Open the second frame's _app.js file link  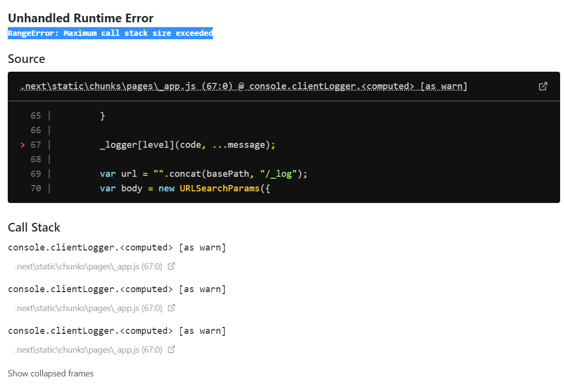coord(89,308)
